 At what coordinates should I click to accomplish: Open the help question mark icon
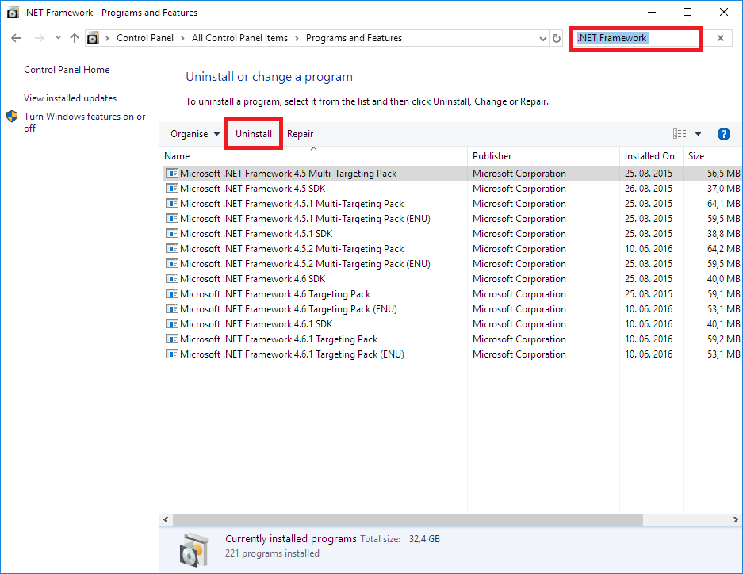point(723,134)
